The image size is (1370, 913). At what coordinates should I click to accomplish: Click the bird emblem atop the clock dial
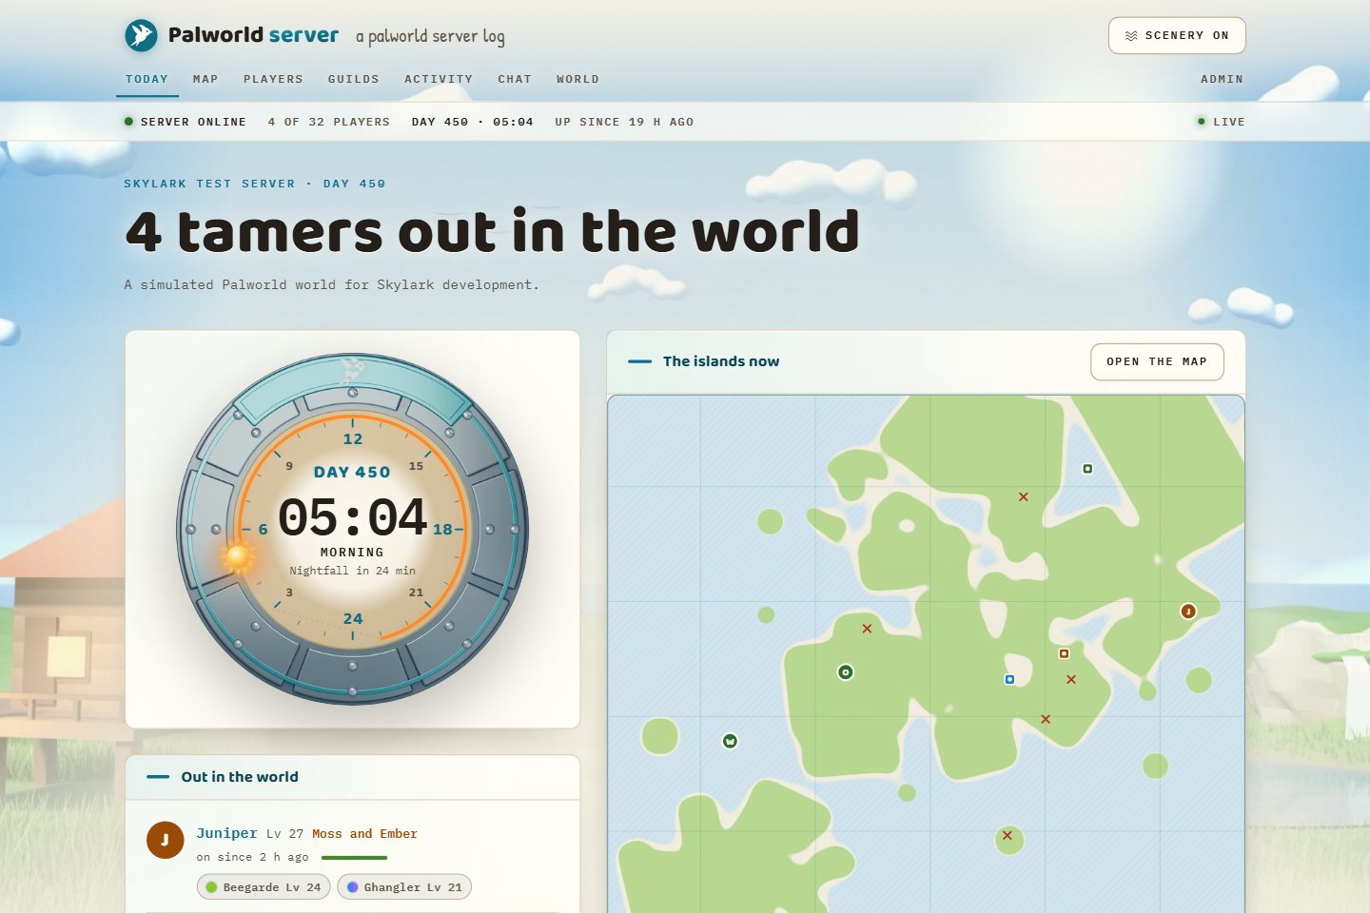tap(353, 369)
